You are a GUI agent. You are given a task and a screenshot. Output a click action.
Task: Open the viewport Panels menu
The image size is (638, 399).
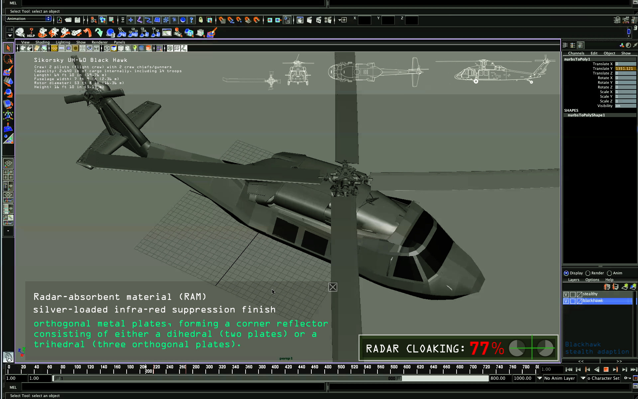coord(119,42)
